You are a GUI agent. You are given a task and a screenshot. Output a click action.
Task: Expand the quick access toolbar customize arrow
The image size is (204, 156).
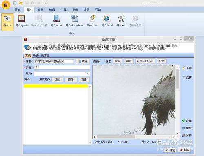tap(46, 3)
